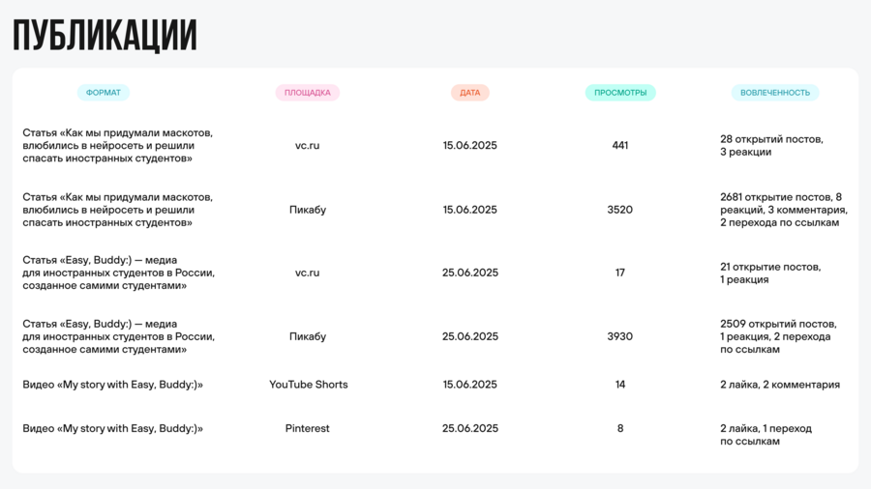
Task: Select the «Просмотры» column header pill
Action: 620,93
